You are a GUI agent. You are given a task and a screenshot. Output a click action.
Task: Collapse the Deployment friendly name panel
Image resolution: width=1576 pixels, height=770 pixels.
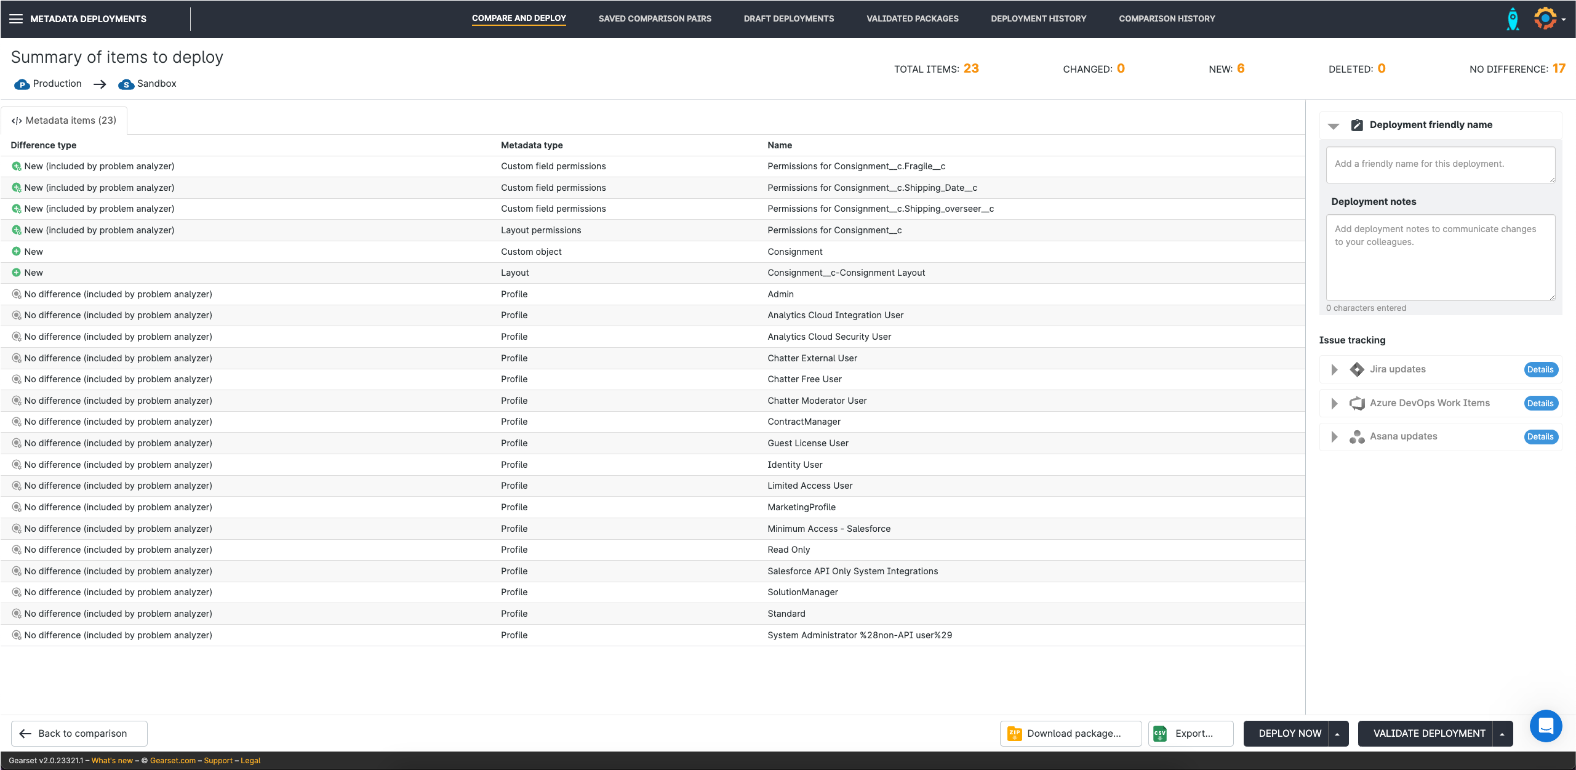pos(1334,126)
